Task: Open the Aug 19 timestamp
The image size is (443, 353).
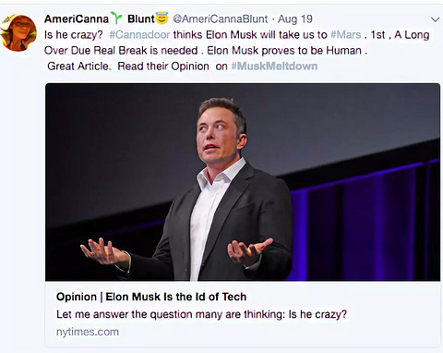Action: 295,19
